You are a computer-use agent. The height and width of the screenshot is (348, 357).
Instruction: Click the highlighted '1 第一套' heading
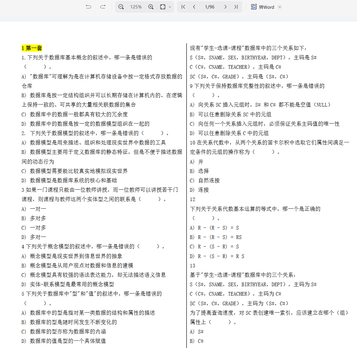[x=32, y=48]
